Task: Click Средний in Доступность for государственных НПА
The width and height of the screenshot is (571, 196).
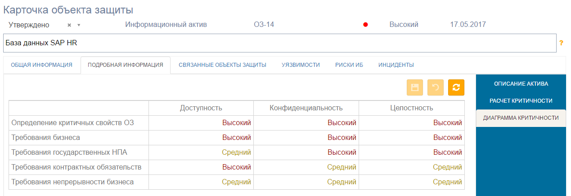Action: pyautogui.click(x=236, y=152)
